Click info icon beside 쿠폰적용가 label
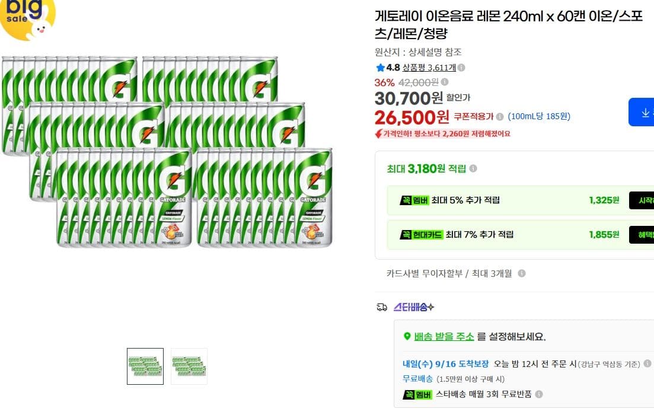This screenshot has width=654, height=415. point(500,117)
